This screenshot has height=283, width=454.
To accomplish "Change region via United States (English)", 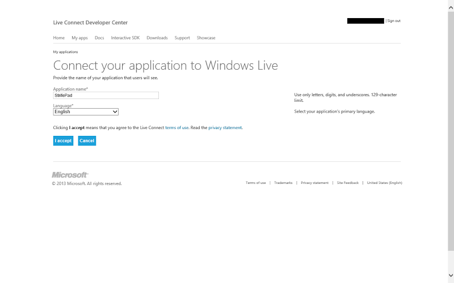I will (385, 183).
